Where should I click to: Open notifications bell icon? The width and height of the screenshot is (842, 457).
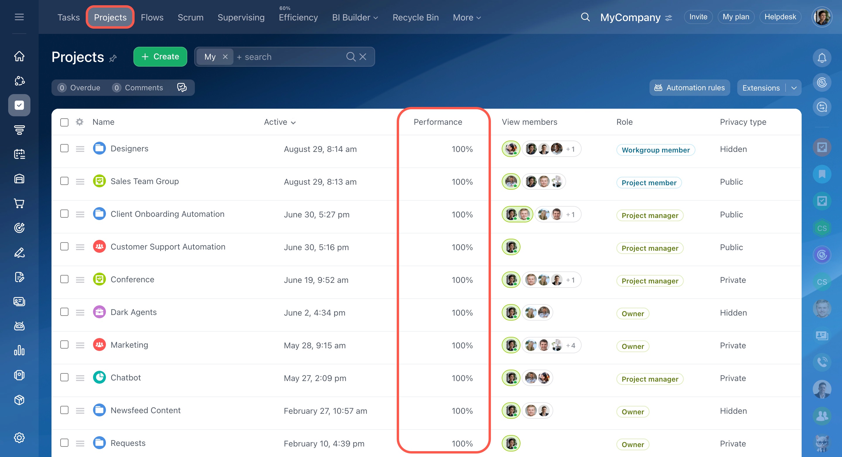click(x=822, y=58)
